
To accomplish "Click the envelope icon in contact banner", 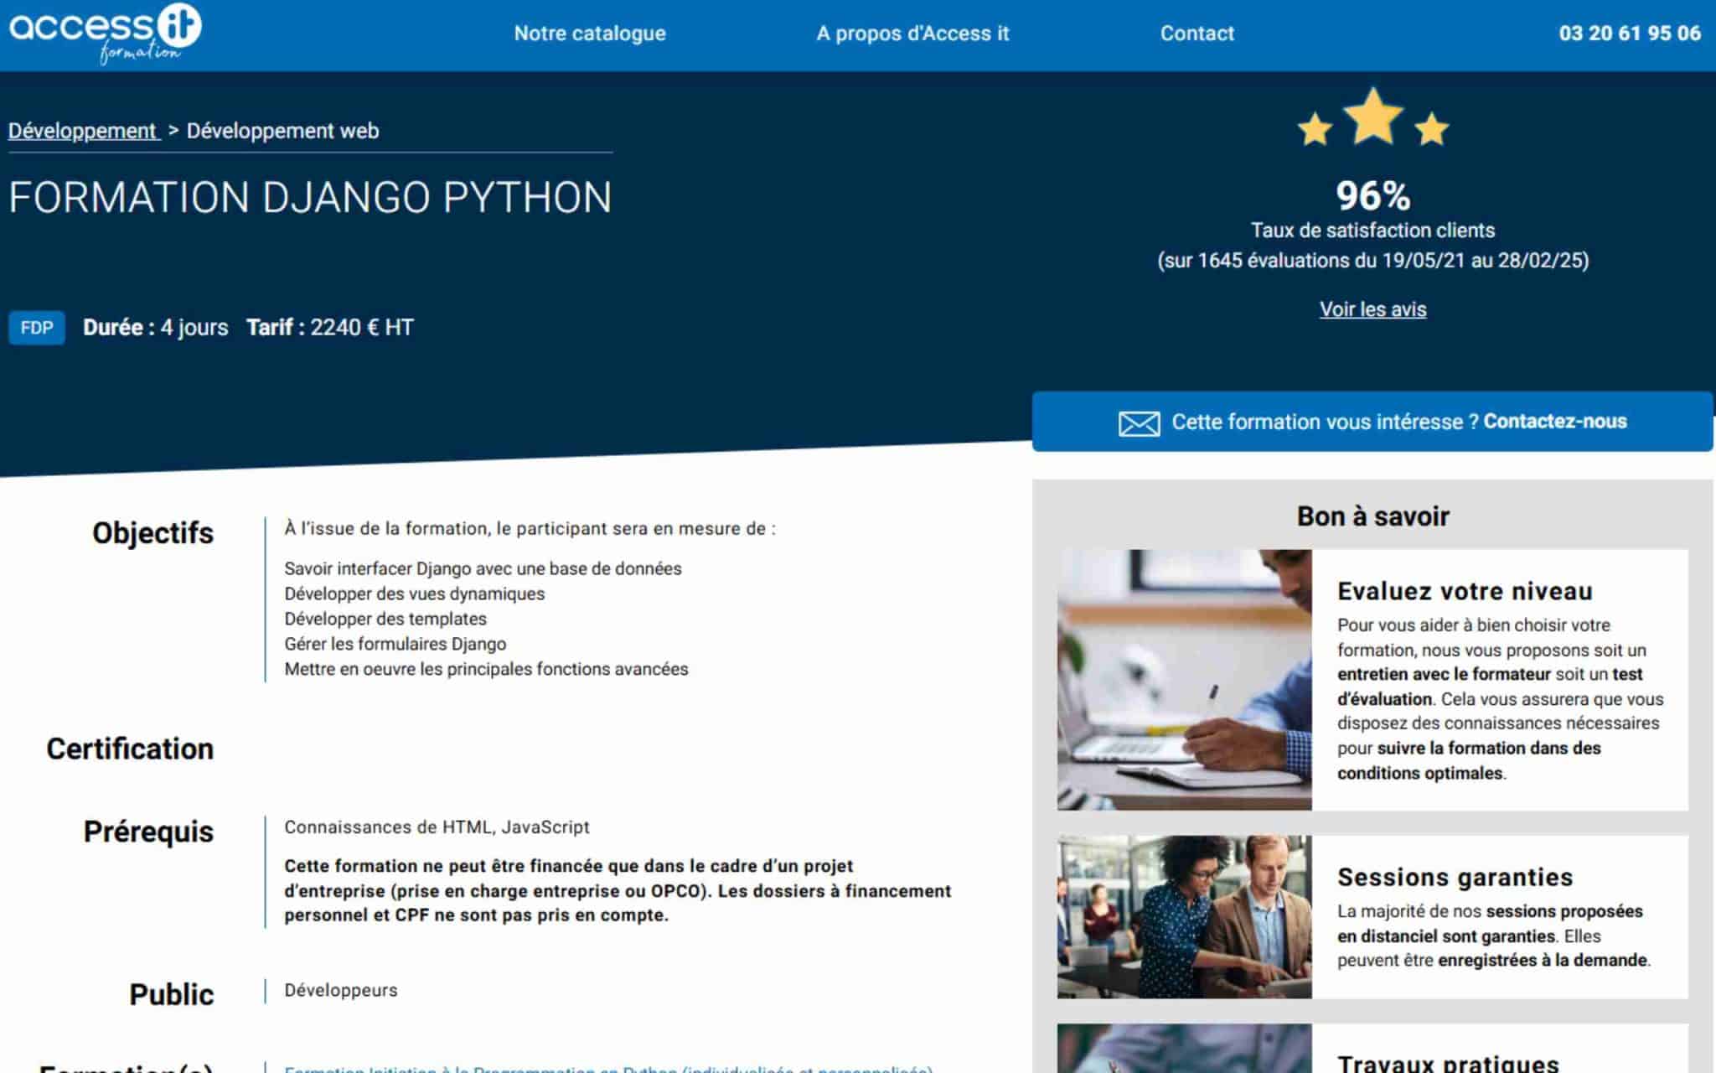I will tap(1139, 423).
